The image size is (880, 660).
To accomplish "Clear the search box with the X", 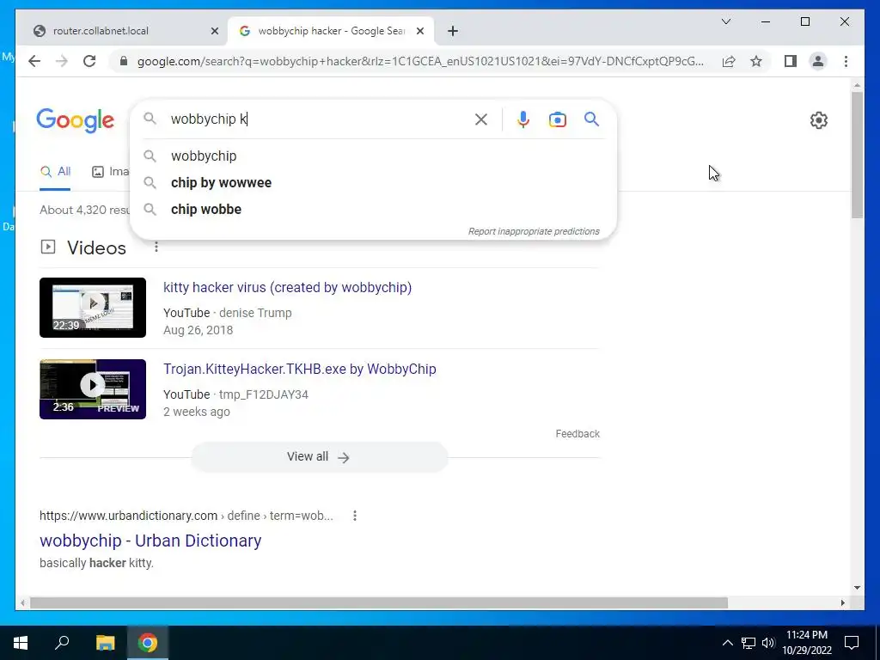I will [481, 119].
